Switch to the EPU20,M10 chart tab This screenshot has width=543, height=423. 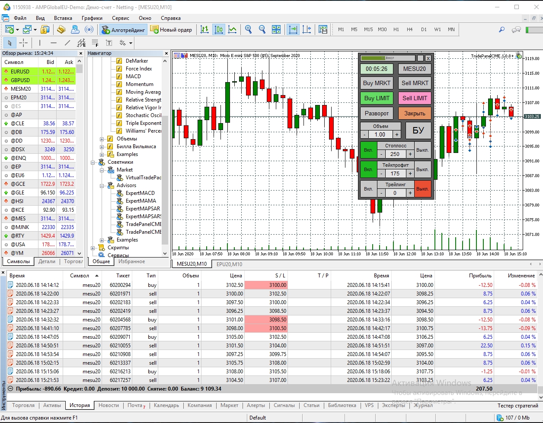click(229, 264)
